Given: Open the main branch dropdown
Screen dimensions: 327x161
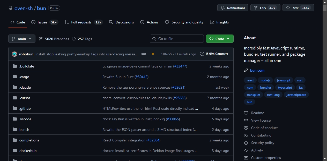Looking at the screenshot, I should click(22, 39).
